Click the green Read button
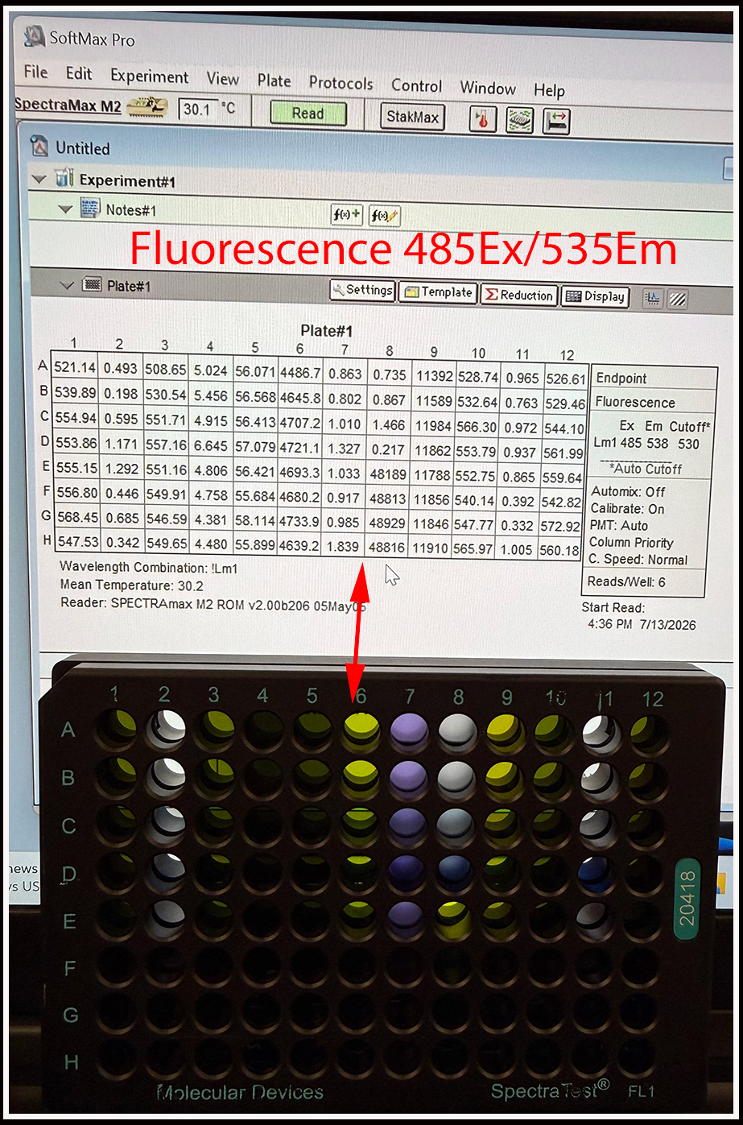 (308, 114)
